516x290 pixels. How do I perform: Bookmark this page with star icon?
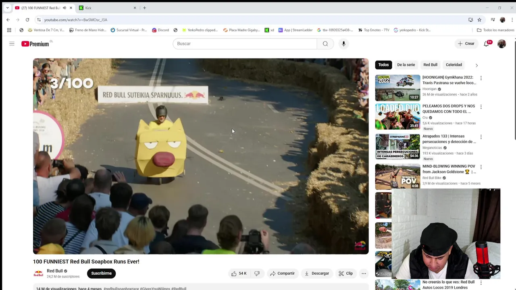tap(479, 20)
